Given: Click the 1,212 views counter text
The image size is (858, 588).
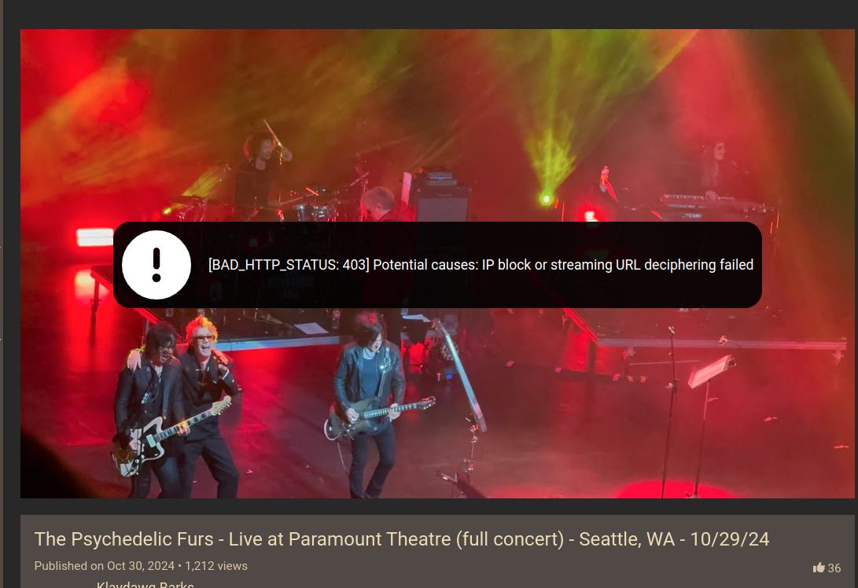Looking at the screenshot, I should click(216, 566).
